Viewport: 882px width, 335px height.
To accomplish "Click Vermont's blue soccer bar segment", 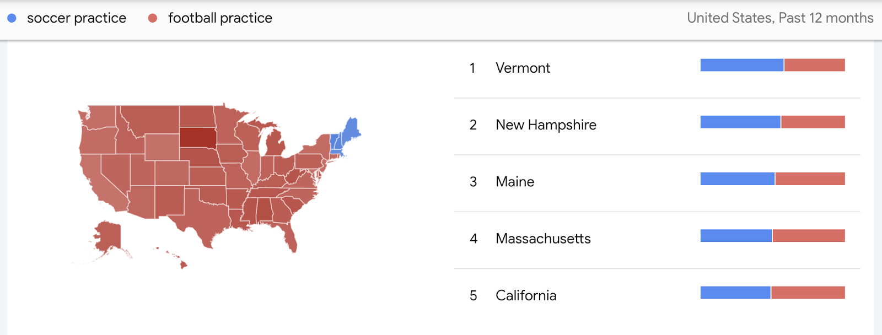I will tap(742, 65).
